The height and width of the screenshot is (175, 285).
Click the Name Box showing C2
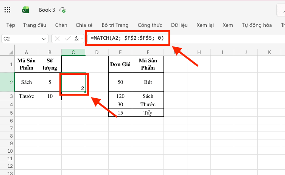pos(25,39)
